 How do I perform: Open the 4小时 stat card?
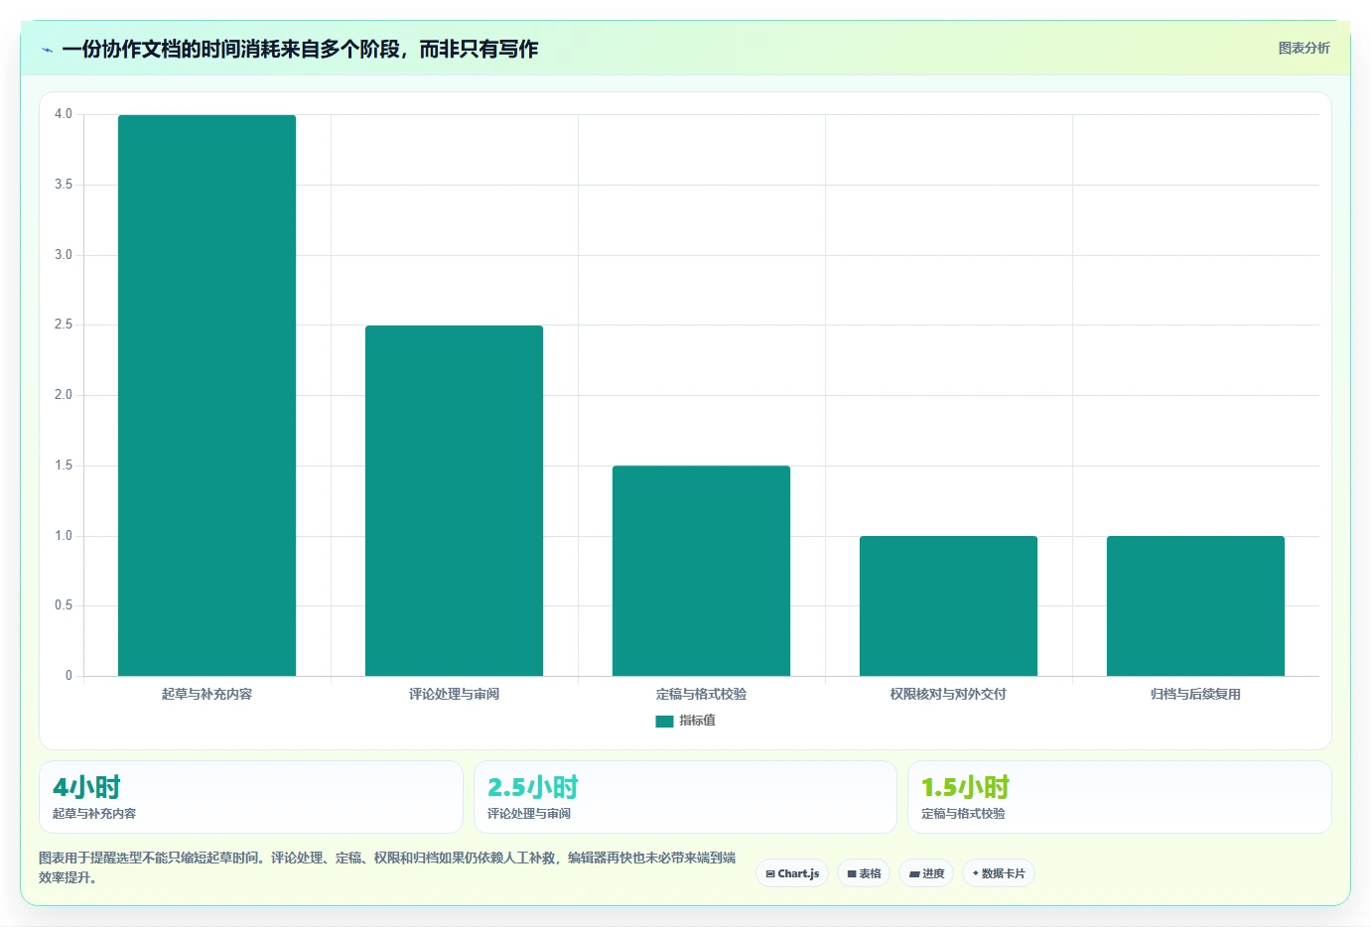point(251,797)
